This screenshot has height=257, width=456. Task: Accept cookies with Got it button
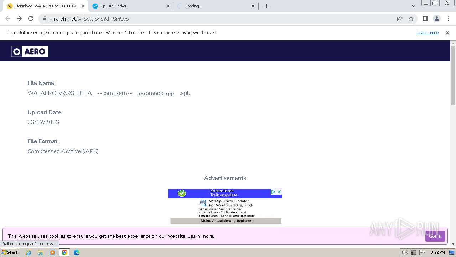coord(435,236)
